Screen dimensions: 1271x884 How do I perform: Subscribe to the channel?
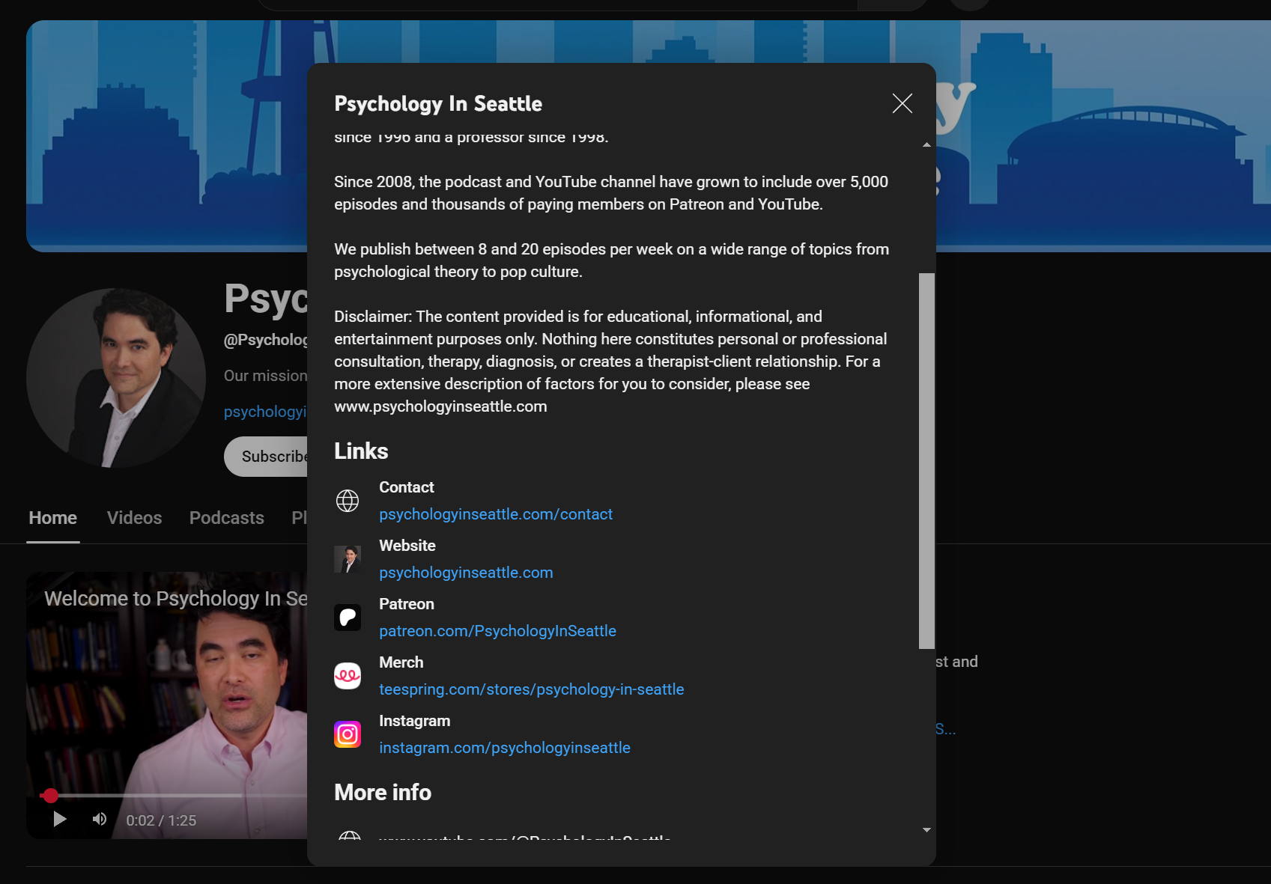266,457
